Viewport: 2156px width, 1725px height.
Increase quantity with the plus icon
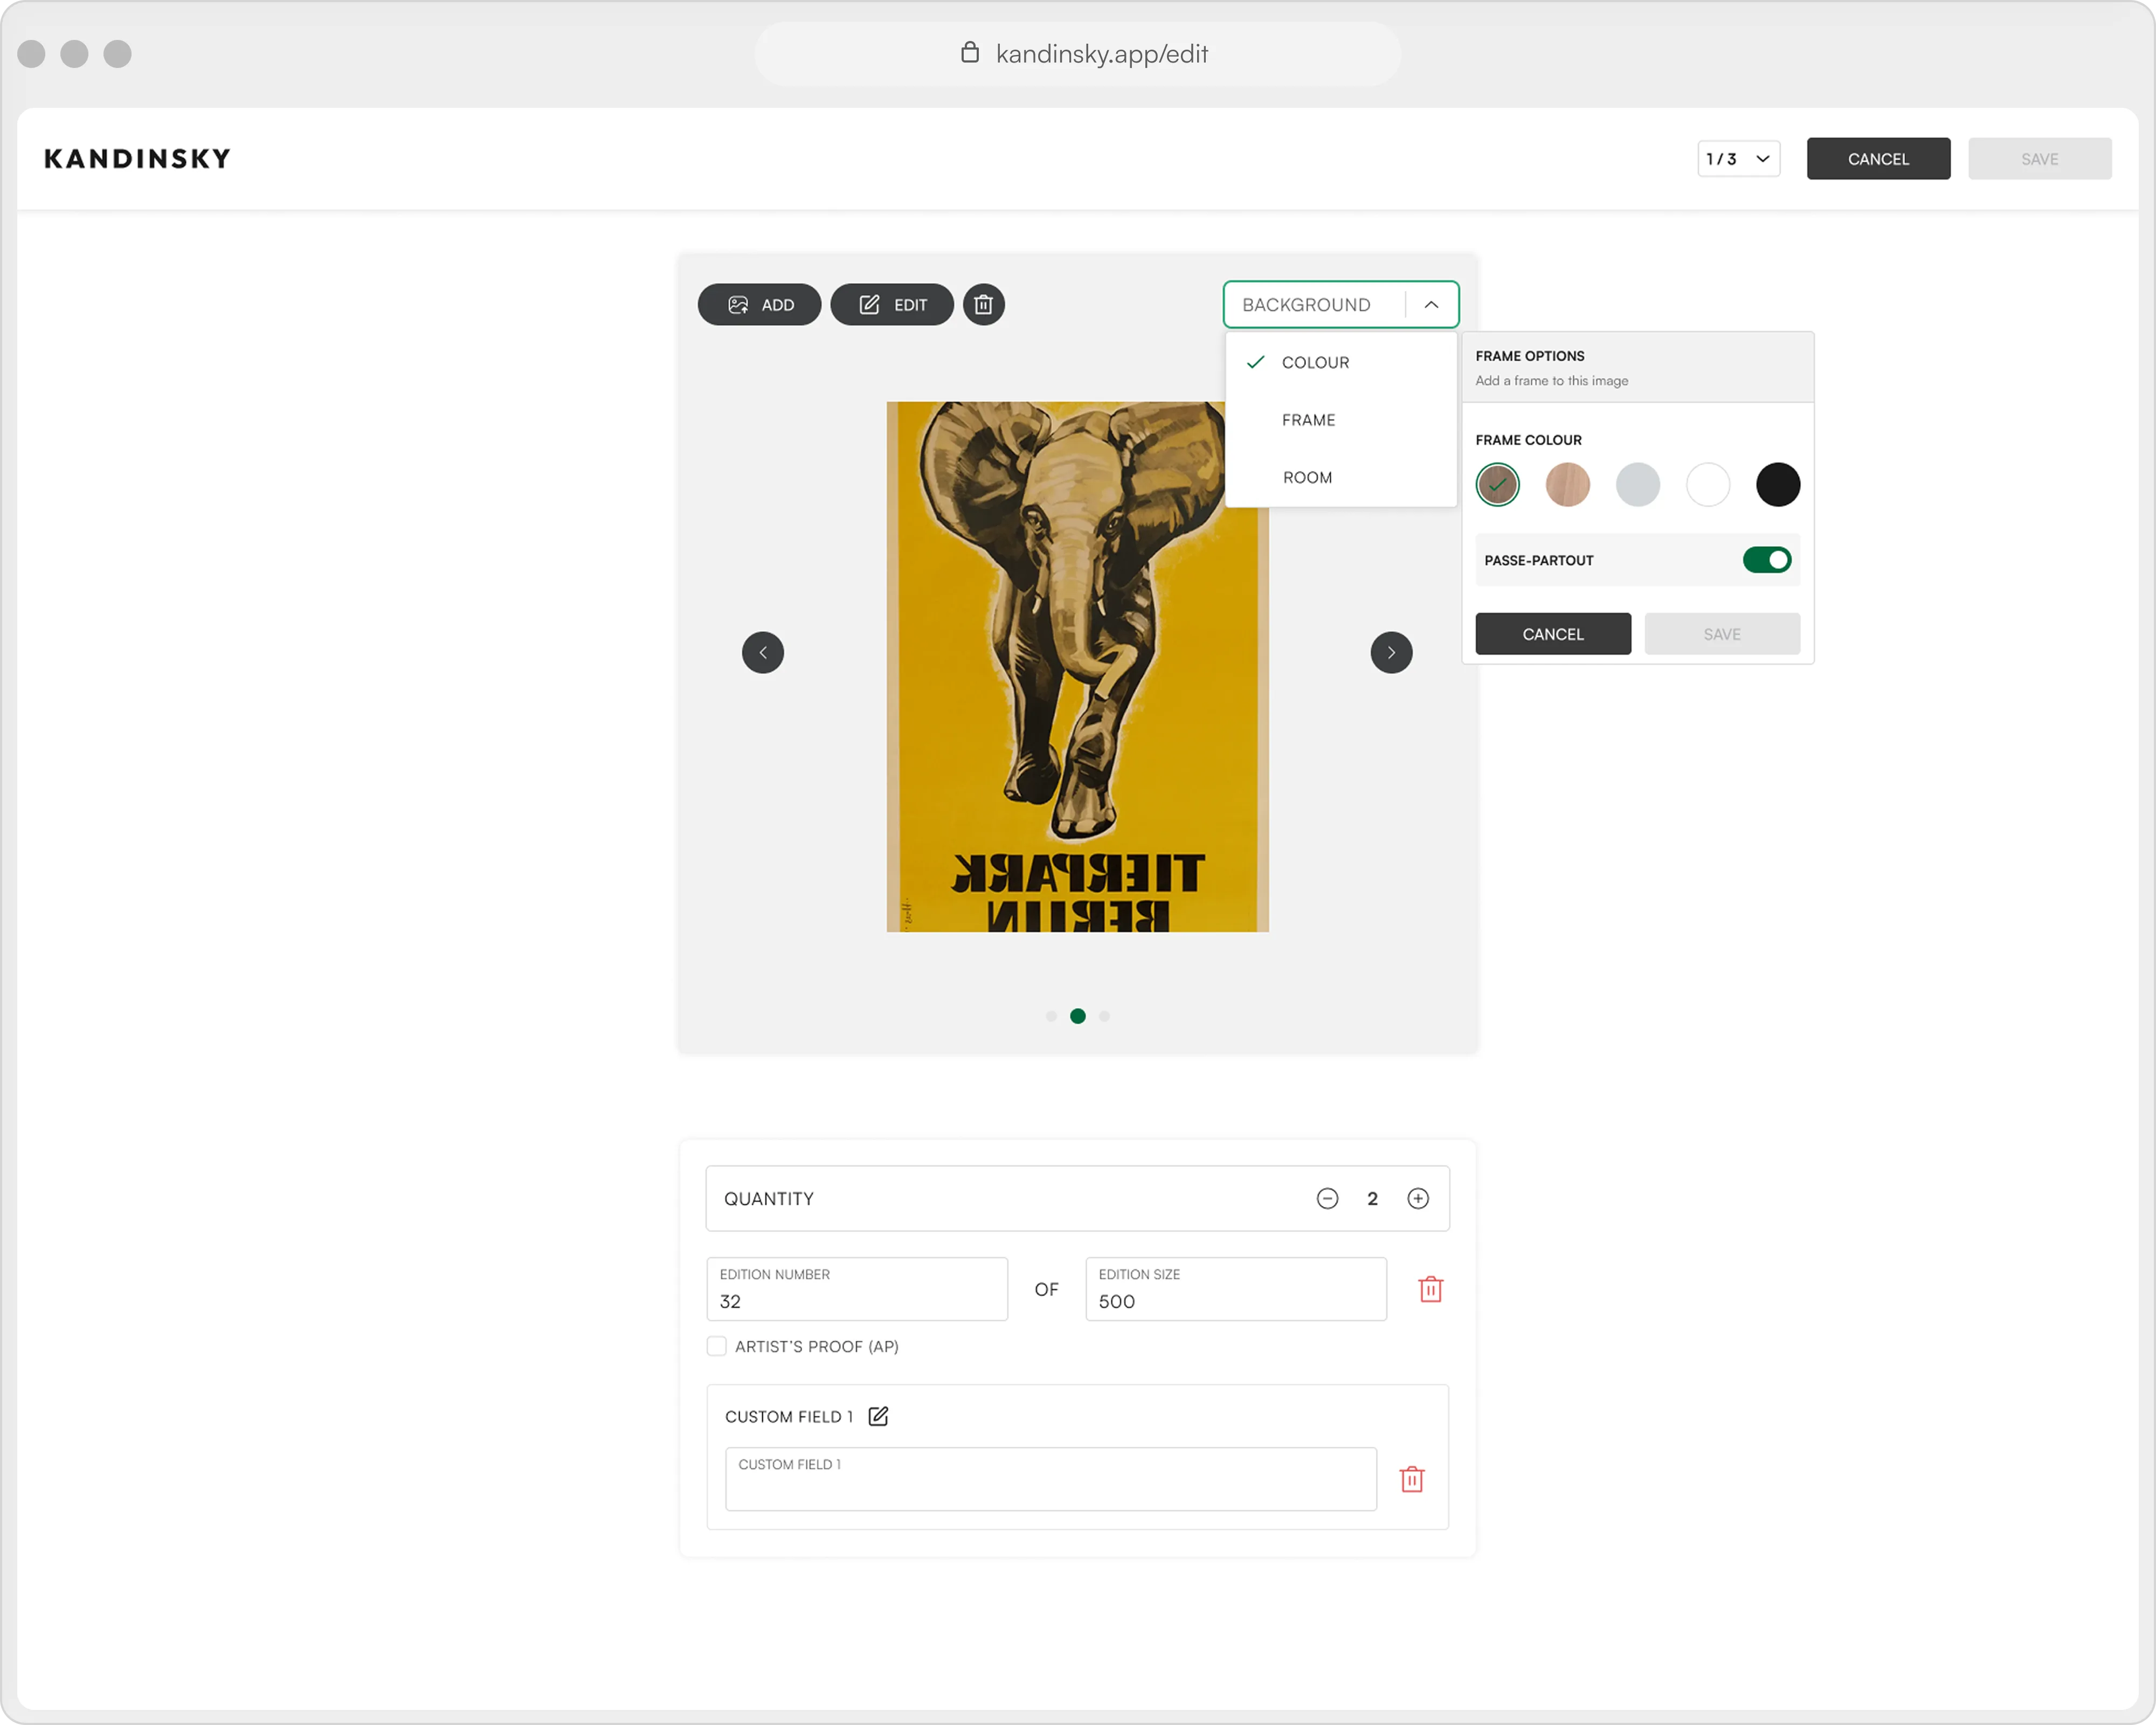click(x=1417, y=1198)
